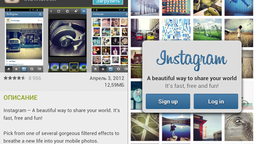Open the highway interchange aerial photo

coord(145,127)
